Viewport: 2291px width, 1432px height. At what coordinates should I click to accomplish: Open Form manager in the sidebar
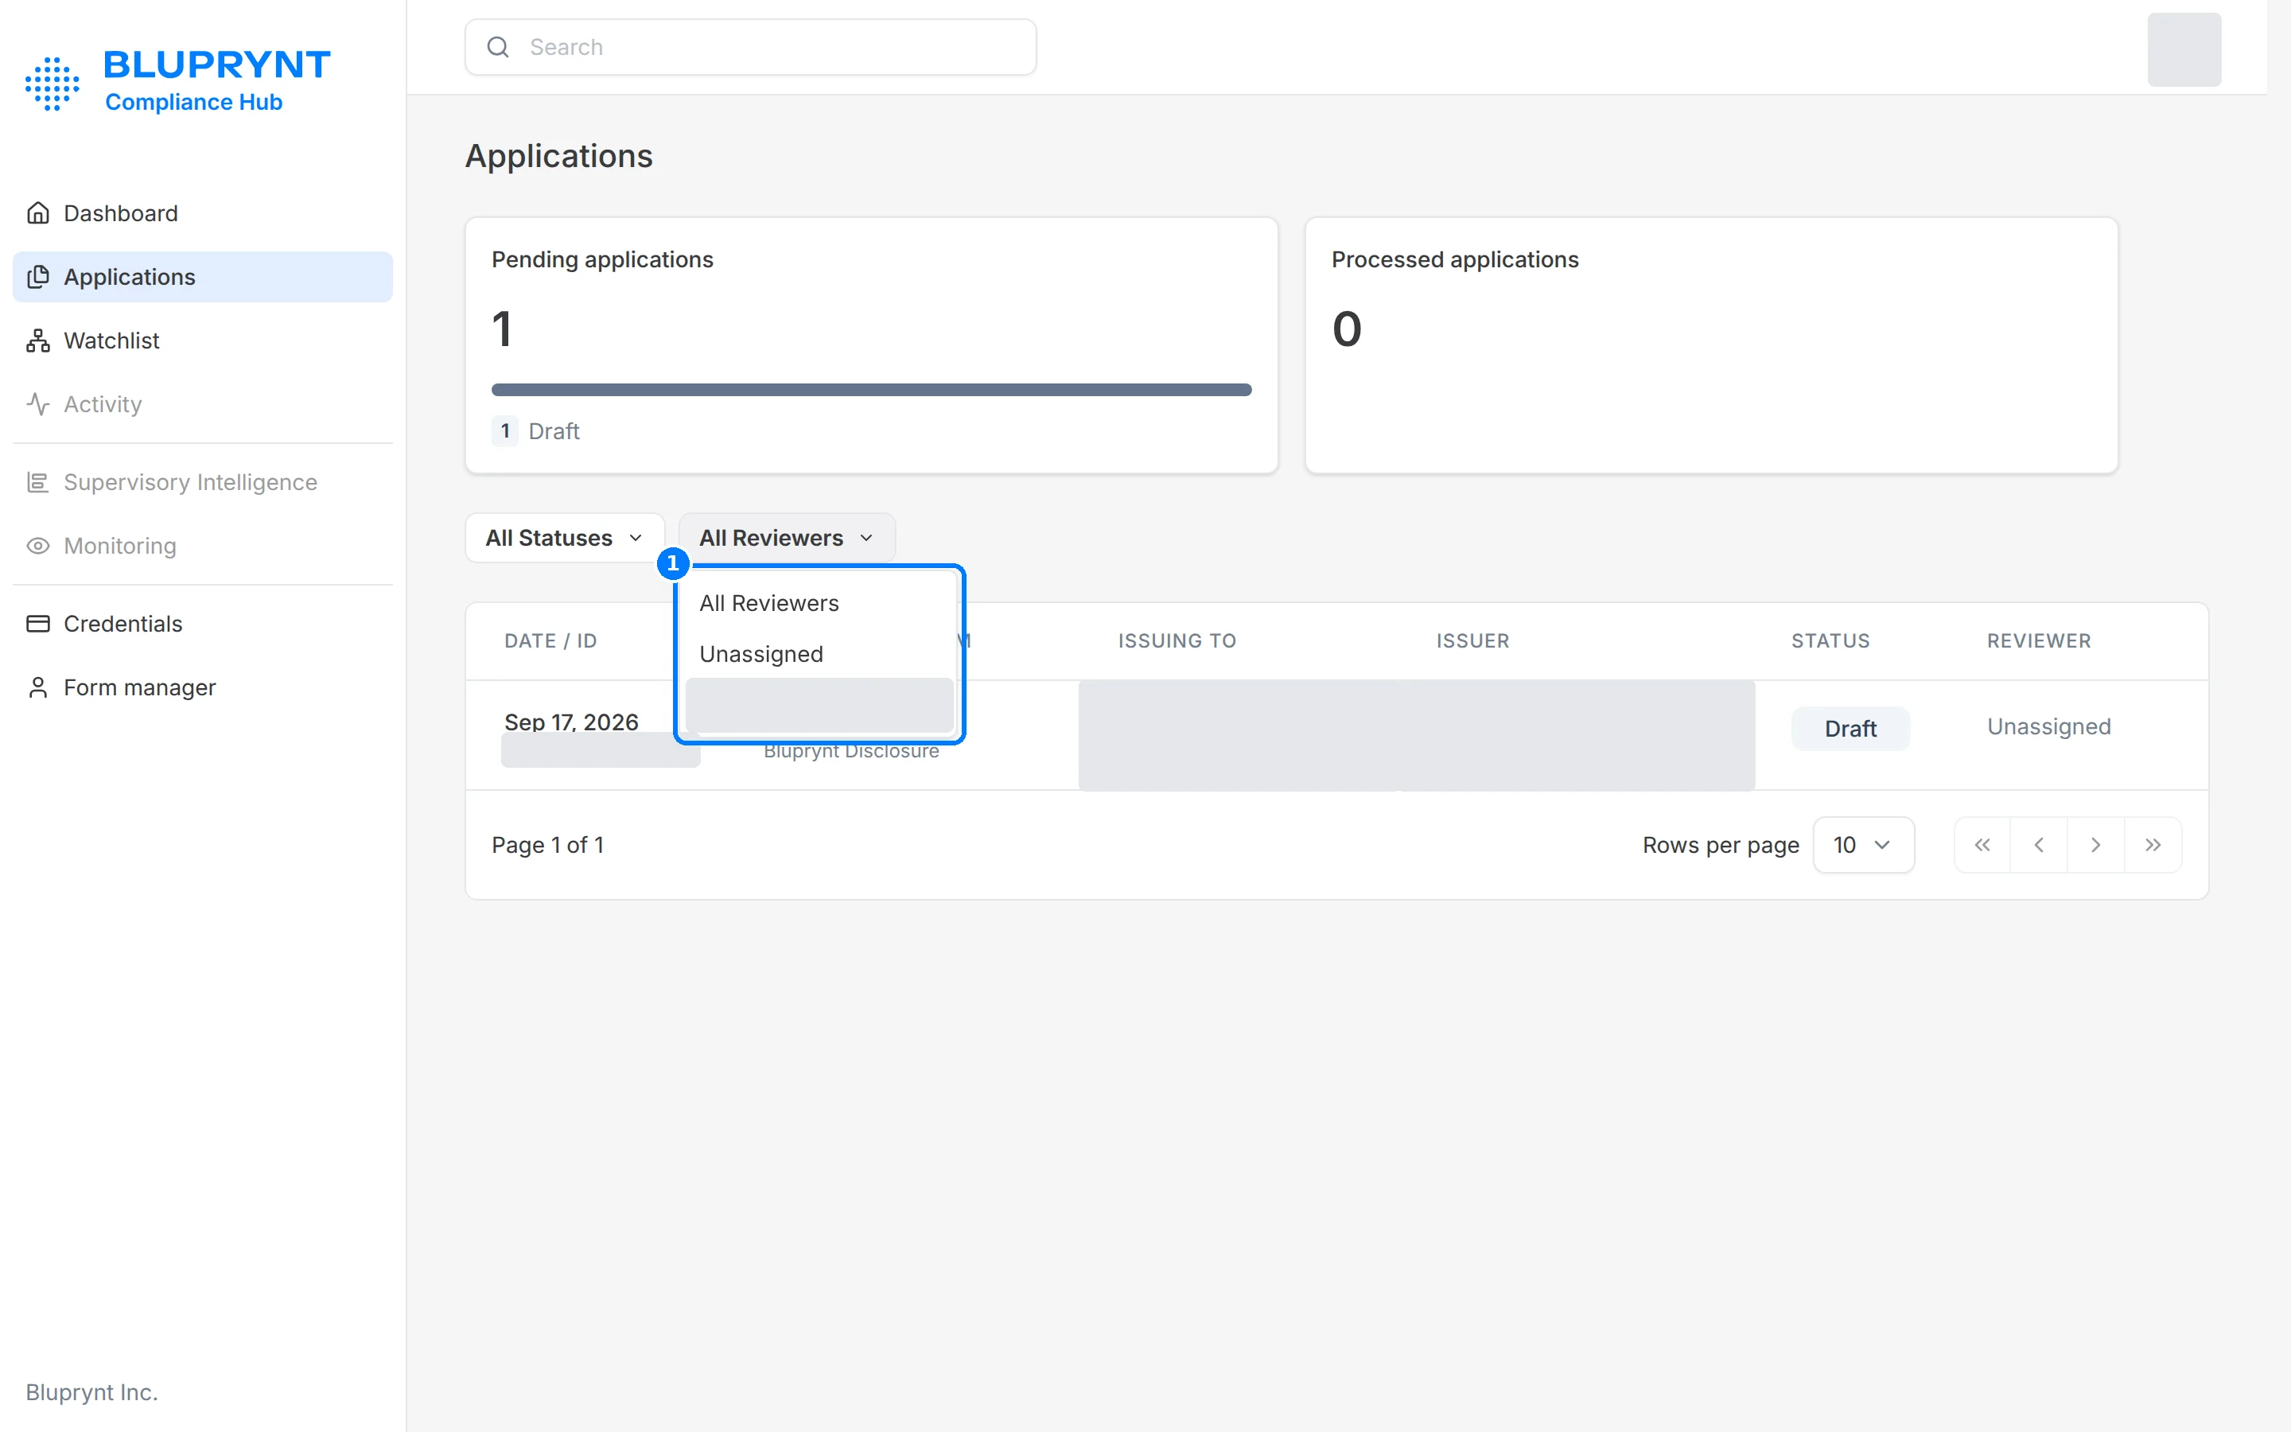pos(203,687)
